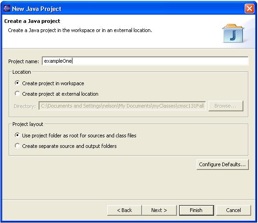The height and width of the screenshot is (223, 258).
Task: Click the Project layout group label
Action: pyautogui.click(x=28, y=124)
